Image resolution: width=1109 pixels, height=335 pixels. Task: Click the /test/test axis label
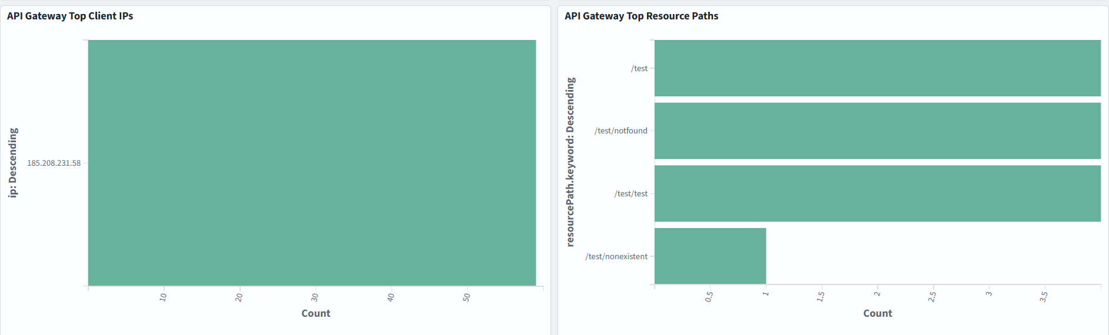630,193
